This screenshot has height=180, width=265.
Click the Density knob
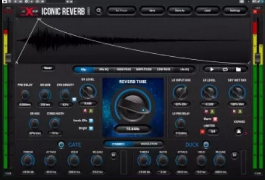(x=65, y=95)
